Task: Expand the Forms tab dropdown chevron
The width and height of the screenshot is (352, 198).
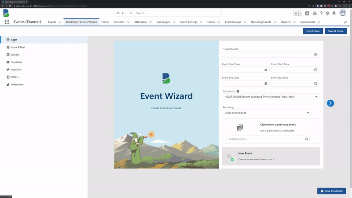Action: click(219, 22)
